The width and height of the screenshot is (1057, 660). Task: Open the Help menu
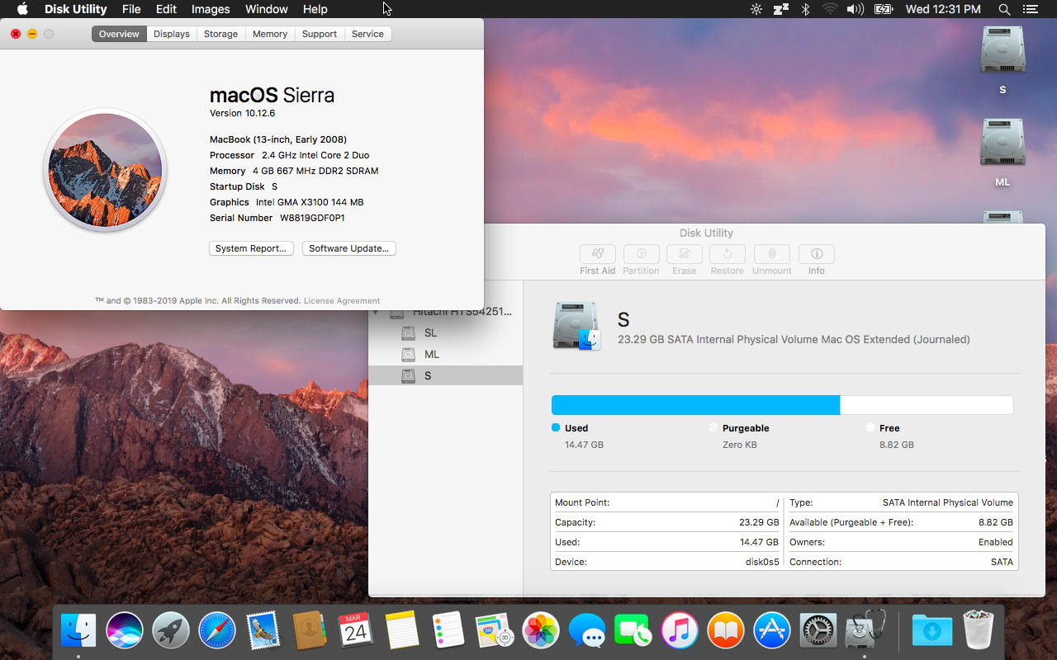pos(315,9)
